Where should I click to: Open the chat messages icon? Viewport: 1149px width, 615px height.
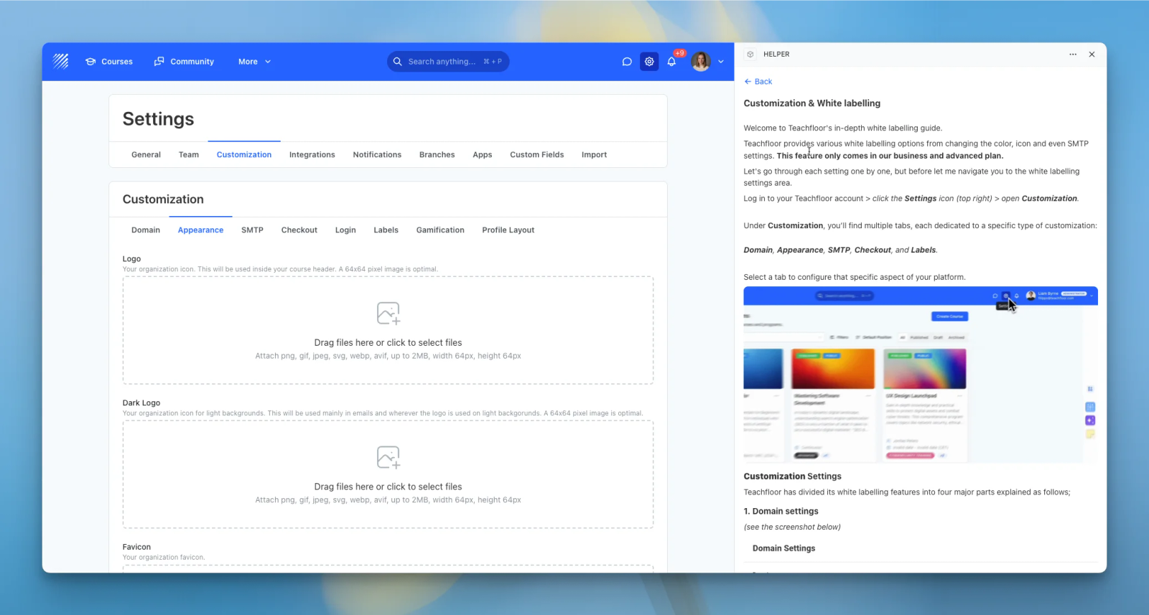click(x=627, y=62)
